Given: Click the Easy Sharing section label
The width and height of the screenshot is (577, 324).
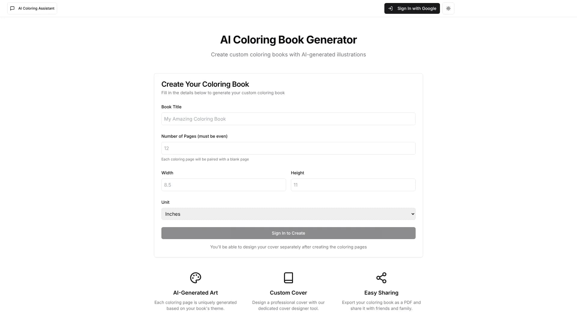Looking at the screenshot, I should tap(381, 292).
